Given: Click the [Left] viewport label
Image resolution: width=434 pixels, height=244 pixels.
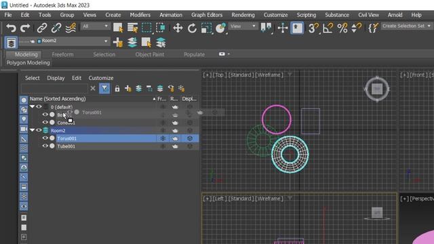Looking at the screenshot, I should 220,199.
